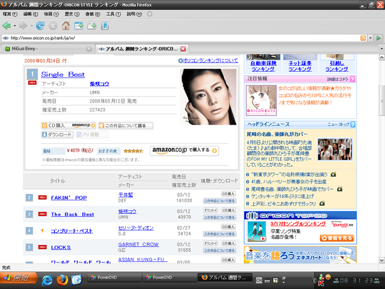The height and width of the screenshot is (289, 385).
Task: Open the back history dropdown arrow
Action: [14, 25]
